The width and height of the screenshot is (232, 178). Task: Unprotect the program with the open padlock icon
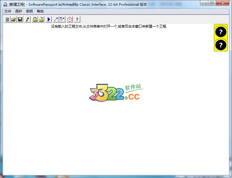tap(41, 19)
